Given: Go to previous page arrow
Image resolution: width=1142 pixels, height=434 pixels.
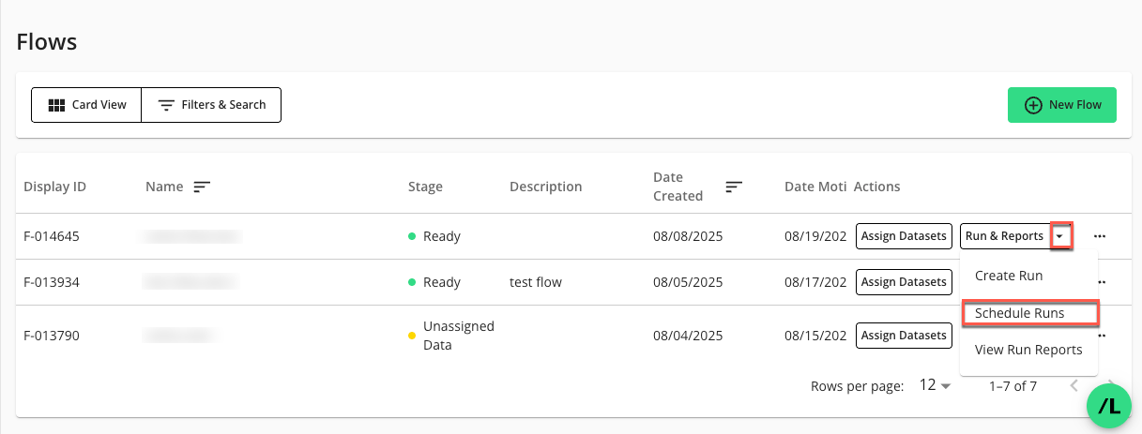Looking at the screenshot, I should (1075, 385).
